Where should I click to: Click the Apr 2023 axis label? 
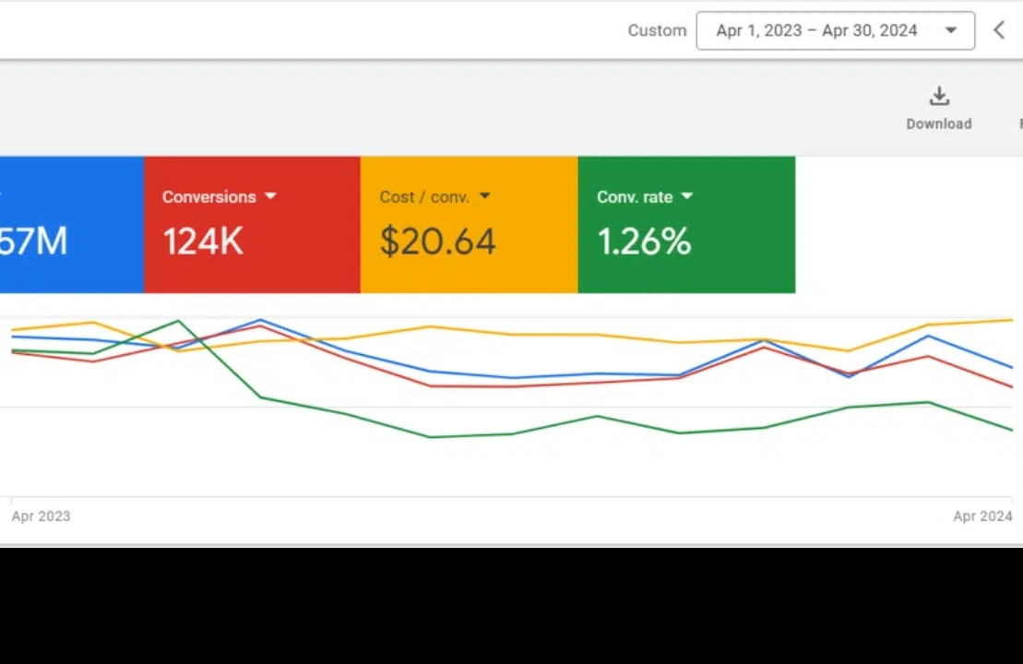point(41,516)
